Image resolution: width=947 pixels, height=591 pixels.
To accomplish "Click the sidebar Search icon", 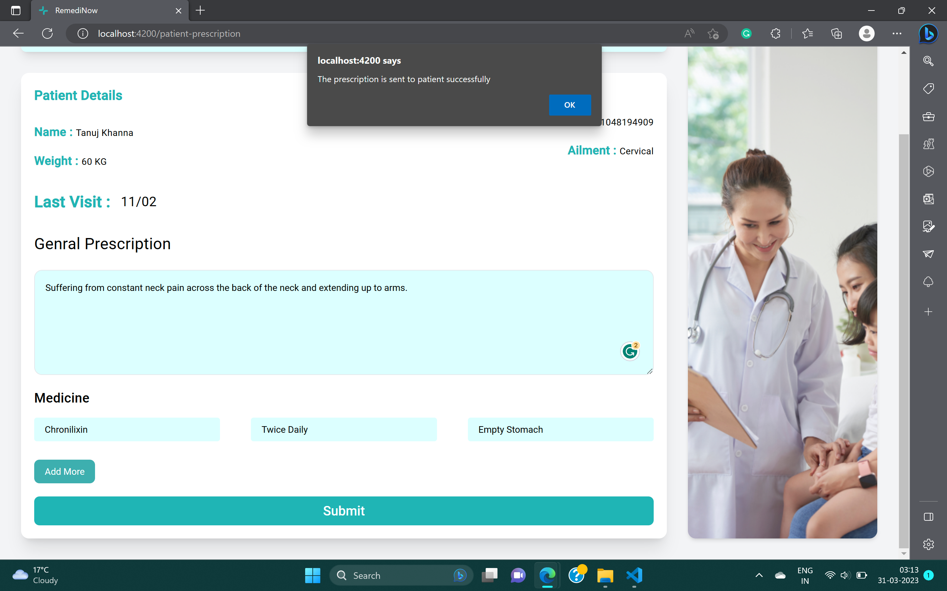I will click(928, 61).
